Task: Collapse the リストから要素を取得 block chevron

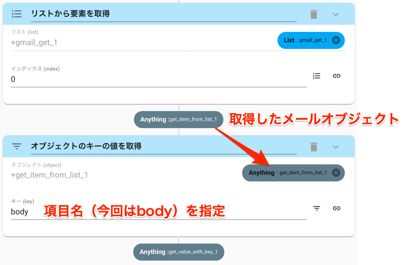Action: 335,14
